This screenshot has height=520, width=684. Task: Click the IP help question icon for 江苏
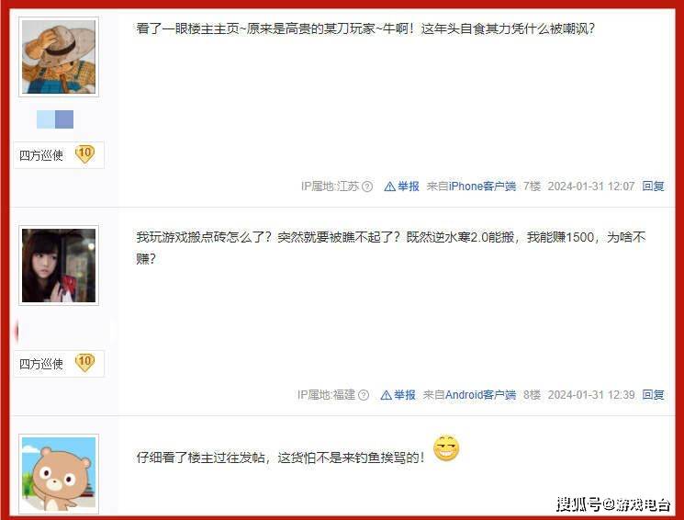coord(367,187)
